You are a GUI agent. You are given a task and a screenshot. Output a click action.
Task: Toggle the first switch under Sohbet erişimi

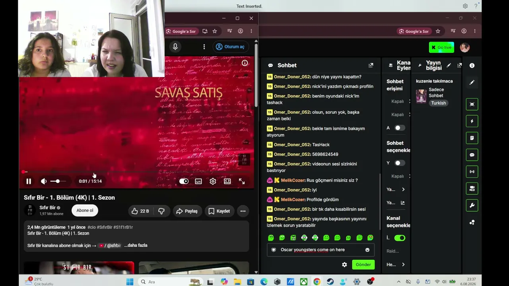tap(399, 128)
